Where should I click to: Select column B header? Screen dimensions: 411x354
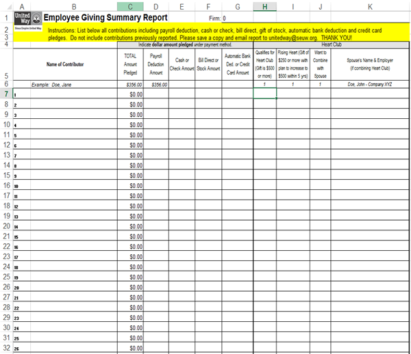74,7
